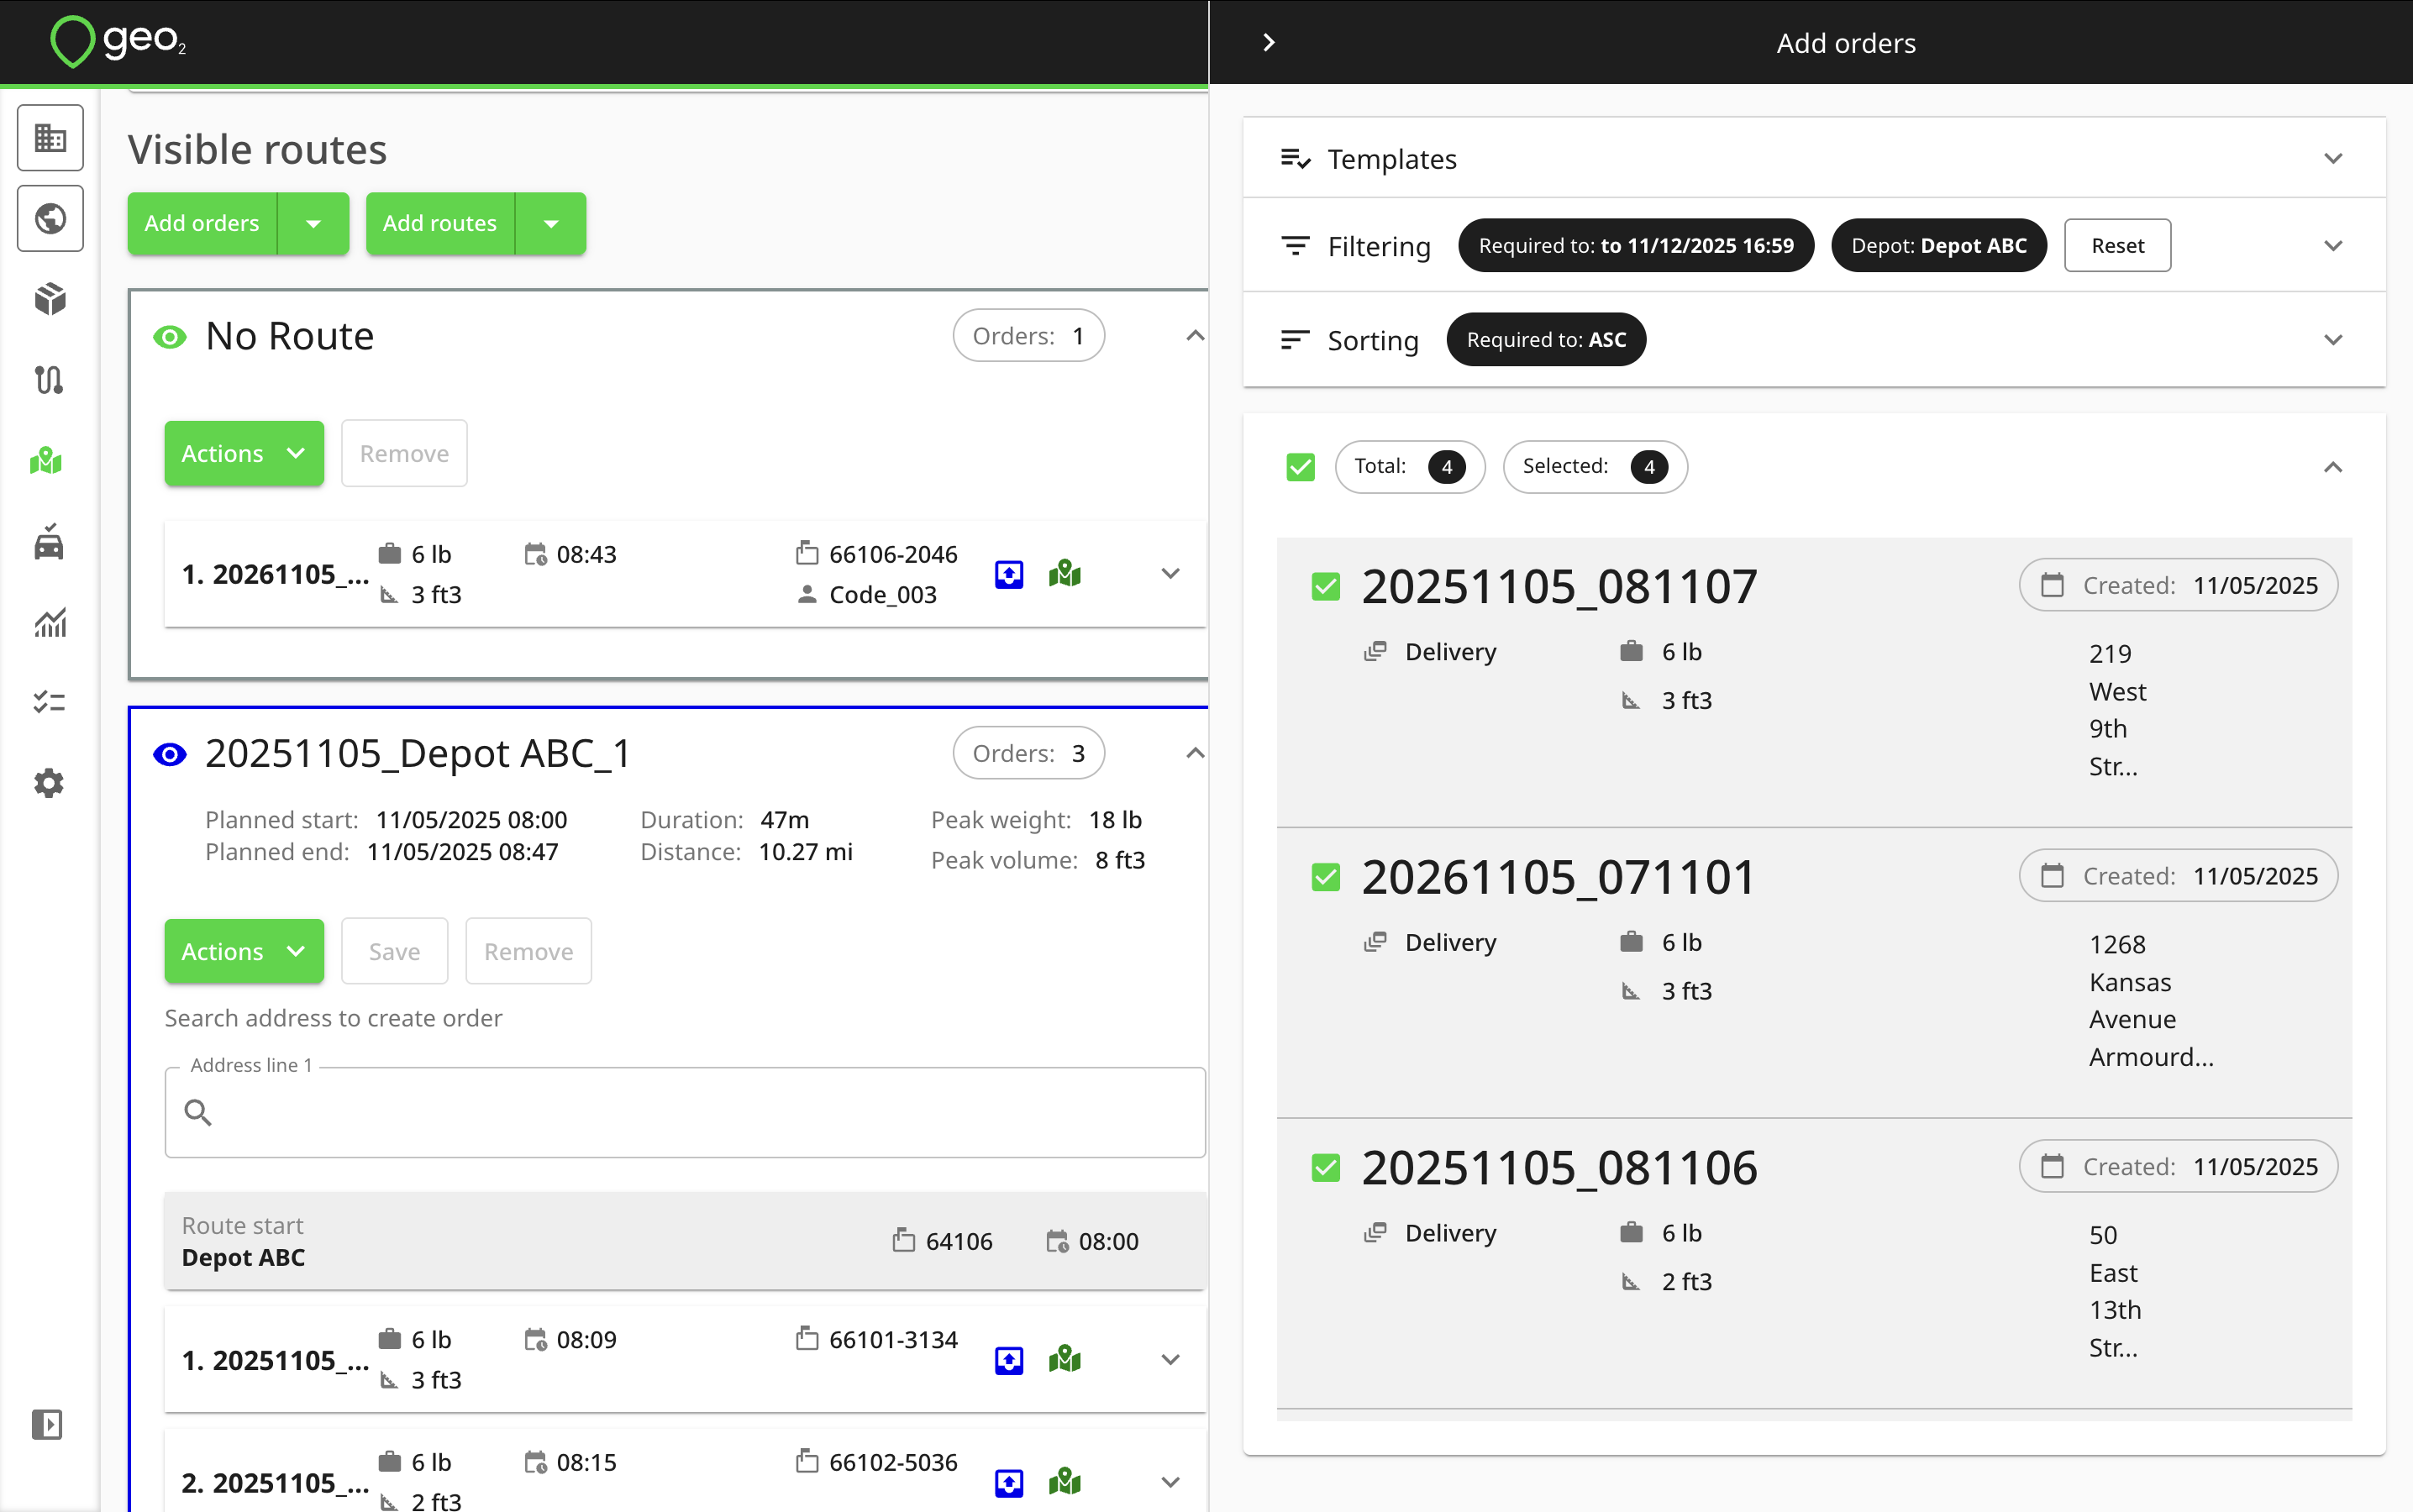Click Remove for 20251105_Depot ABC_1 route
Screen dimensions: 2413x1512
pyautogui.click(x=528, y=952)
